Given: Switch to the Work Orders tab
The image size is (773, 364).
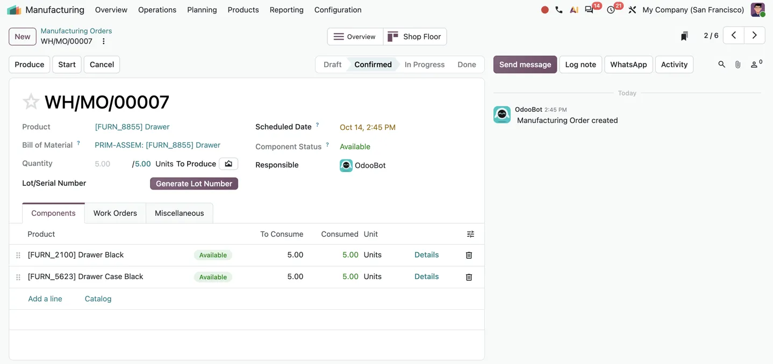Looking at the screenshot, I should pyautogui.click(x=115, y=213).
